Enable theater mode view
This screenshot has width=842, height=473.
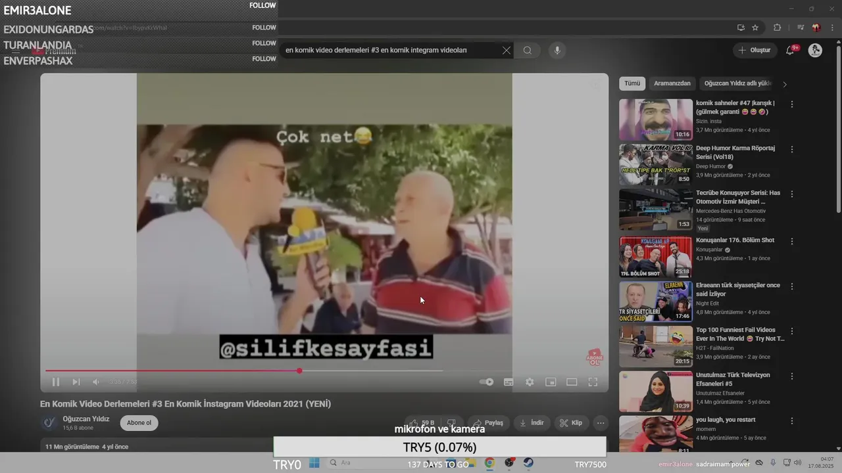point(572,382)
